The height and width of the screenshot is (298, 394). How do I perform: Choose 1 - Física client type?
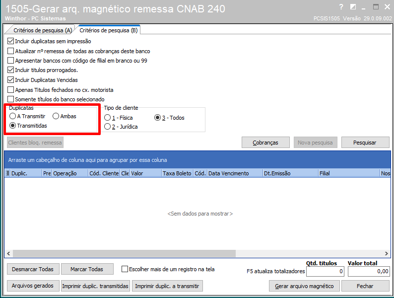pyautogui.click(x=107, y=118)
